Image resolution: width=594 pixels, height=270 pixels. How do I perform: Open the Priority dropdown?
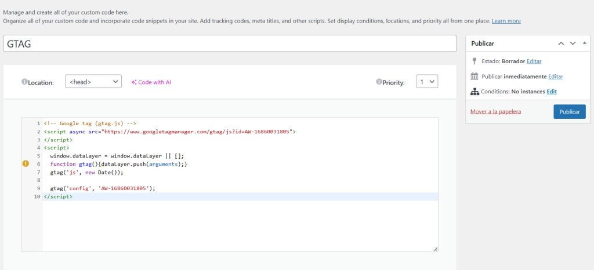click(427, 82)
